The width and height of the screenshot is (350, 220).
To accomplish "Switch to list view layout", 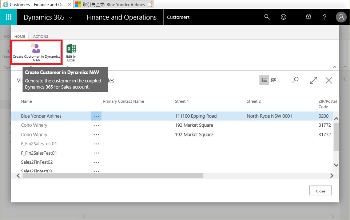I will tap(264, 80).
